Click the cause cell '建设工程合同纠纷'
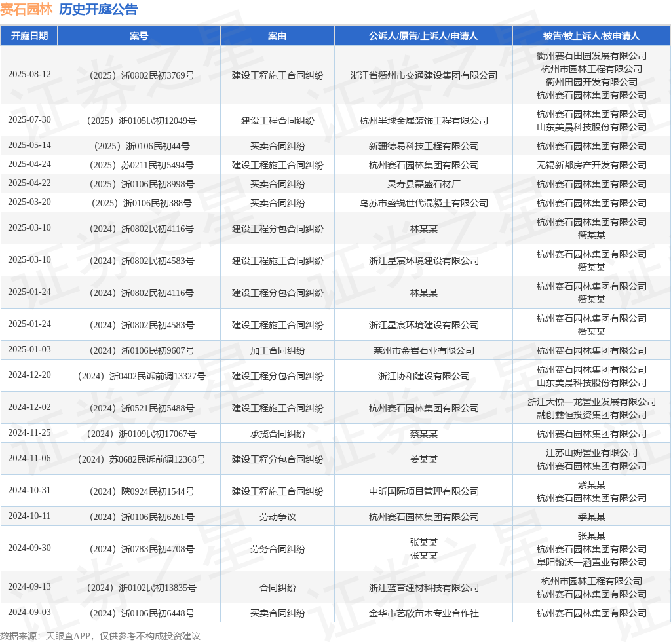 (277, 121)
